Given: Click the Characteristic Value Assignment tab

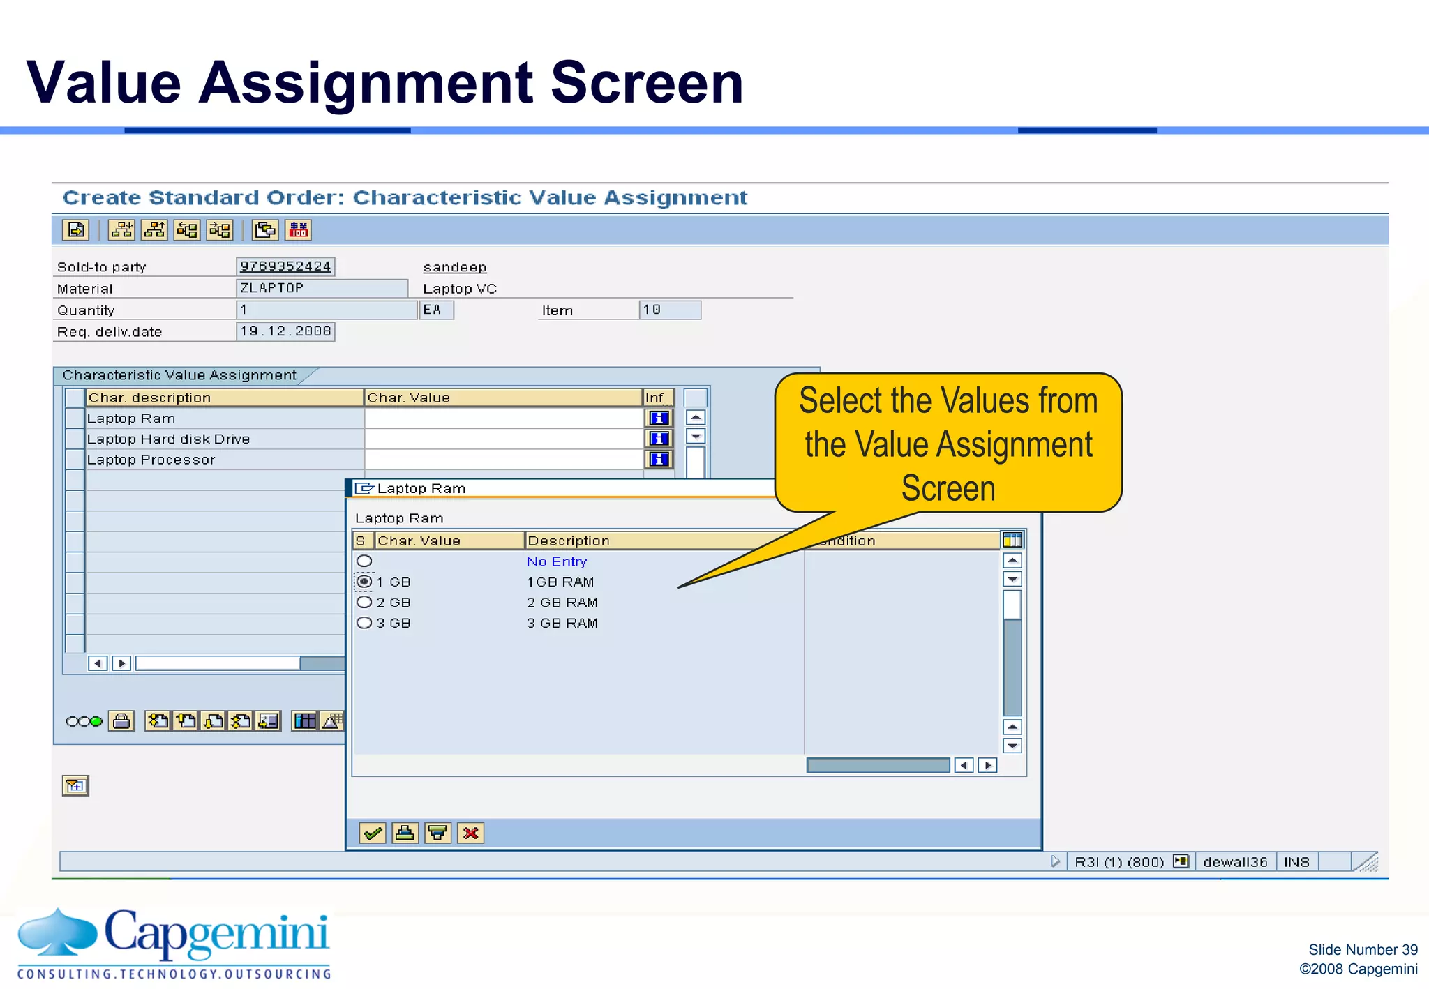Looking at the screenshot, I should (180, 375).
